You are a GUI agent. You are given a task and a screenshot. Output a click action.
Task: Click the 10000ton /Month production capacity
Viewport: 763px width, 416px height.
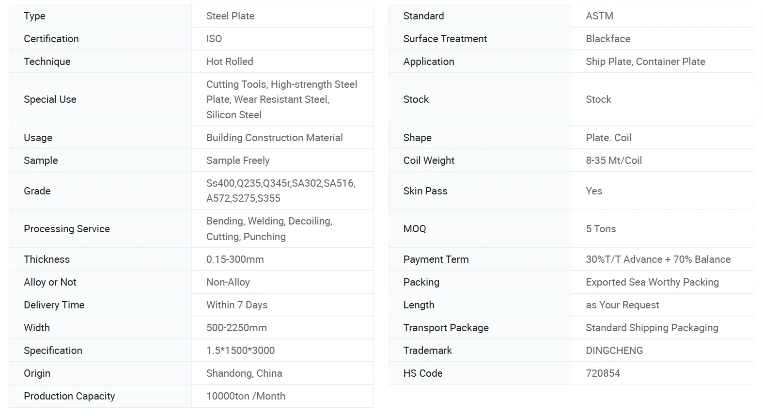[246, 396]
